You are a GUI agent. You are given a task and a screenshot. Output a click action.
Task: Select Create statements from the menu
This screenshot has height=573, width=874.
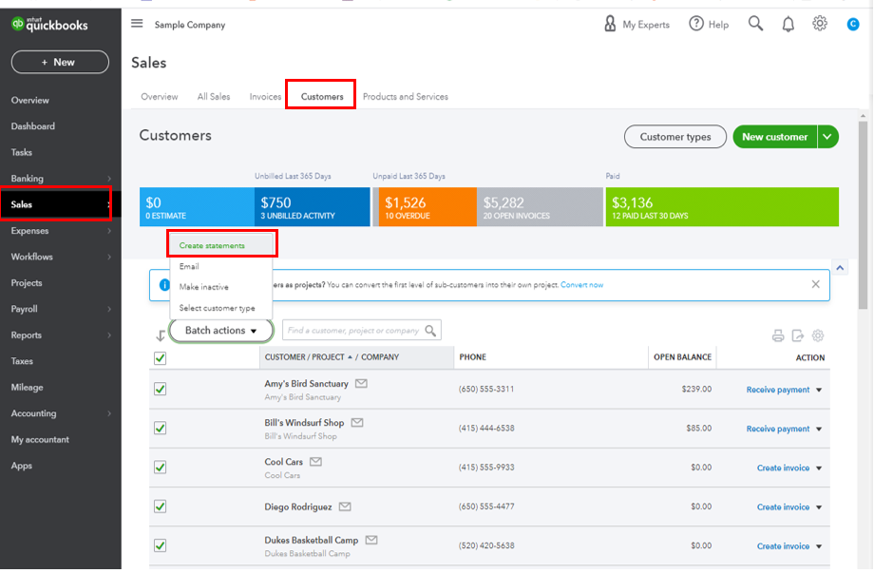pyautogui.click(x=213, y=245)
